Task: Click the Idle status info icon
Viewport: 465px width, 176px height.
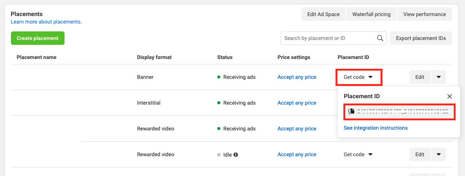Action: pos(236,155)
